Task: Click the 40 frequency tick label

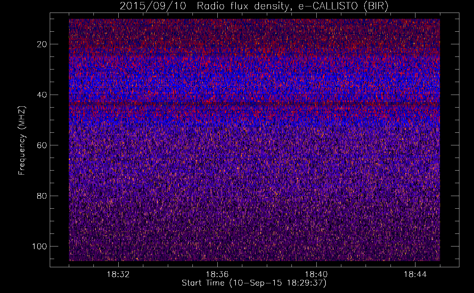Action: [x=42, y=95]
